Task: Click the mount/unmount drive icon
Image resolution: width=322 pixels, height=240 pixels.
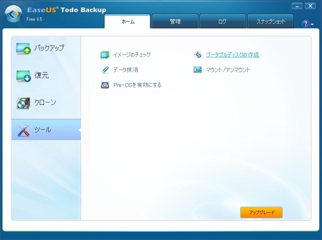Action: point(198,70)
